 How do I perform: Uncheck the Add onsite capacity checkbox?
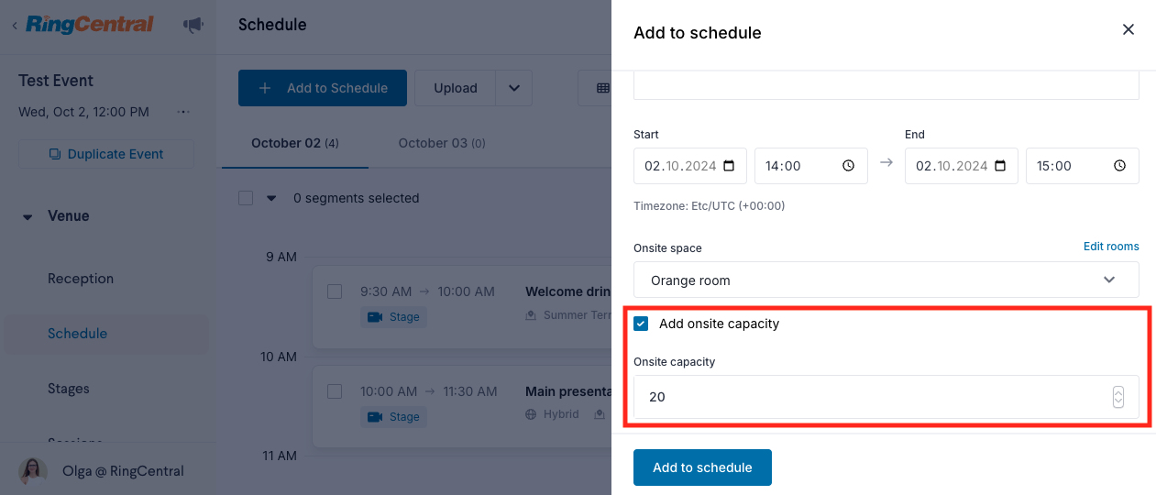pyautogui.click(x=641, y=324)
